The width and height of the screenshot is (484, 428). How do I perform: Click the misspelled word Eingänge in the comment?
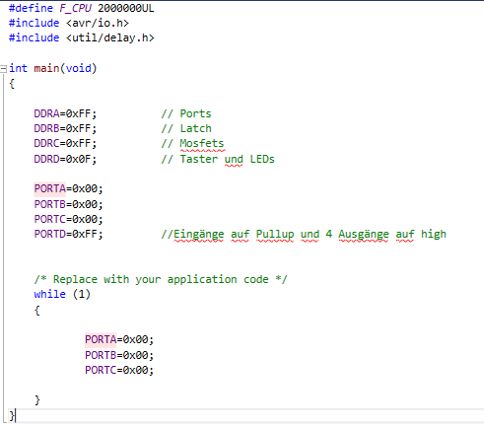click(199, 234)
